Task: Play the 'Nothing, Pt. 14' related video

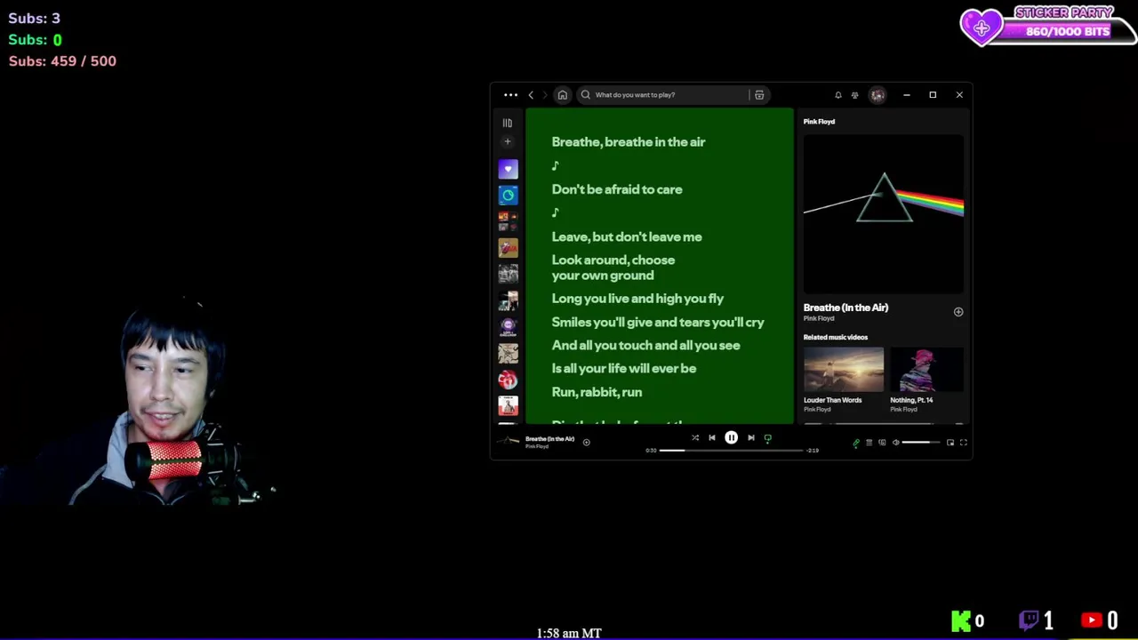Action: [x=926, y=370]
